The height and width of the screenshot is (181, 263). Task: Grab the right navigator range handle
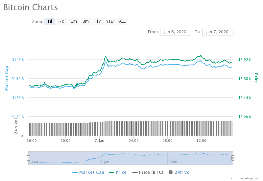coord(233,158)
